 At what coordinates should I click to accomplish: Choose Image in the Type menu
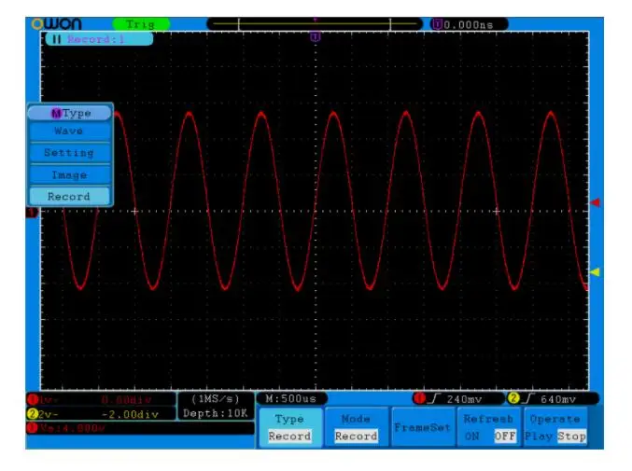point(69,175)
